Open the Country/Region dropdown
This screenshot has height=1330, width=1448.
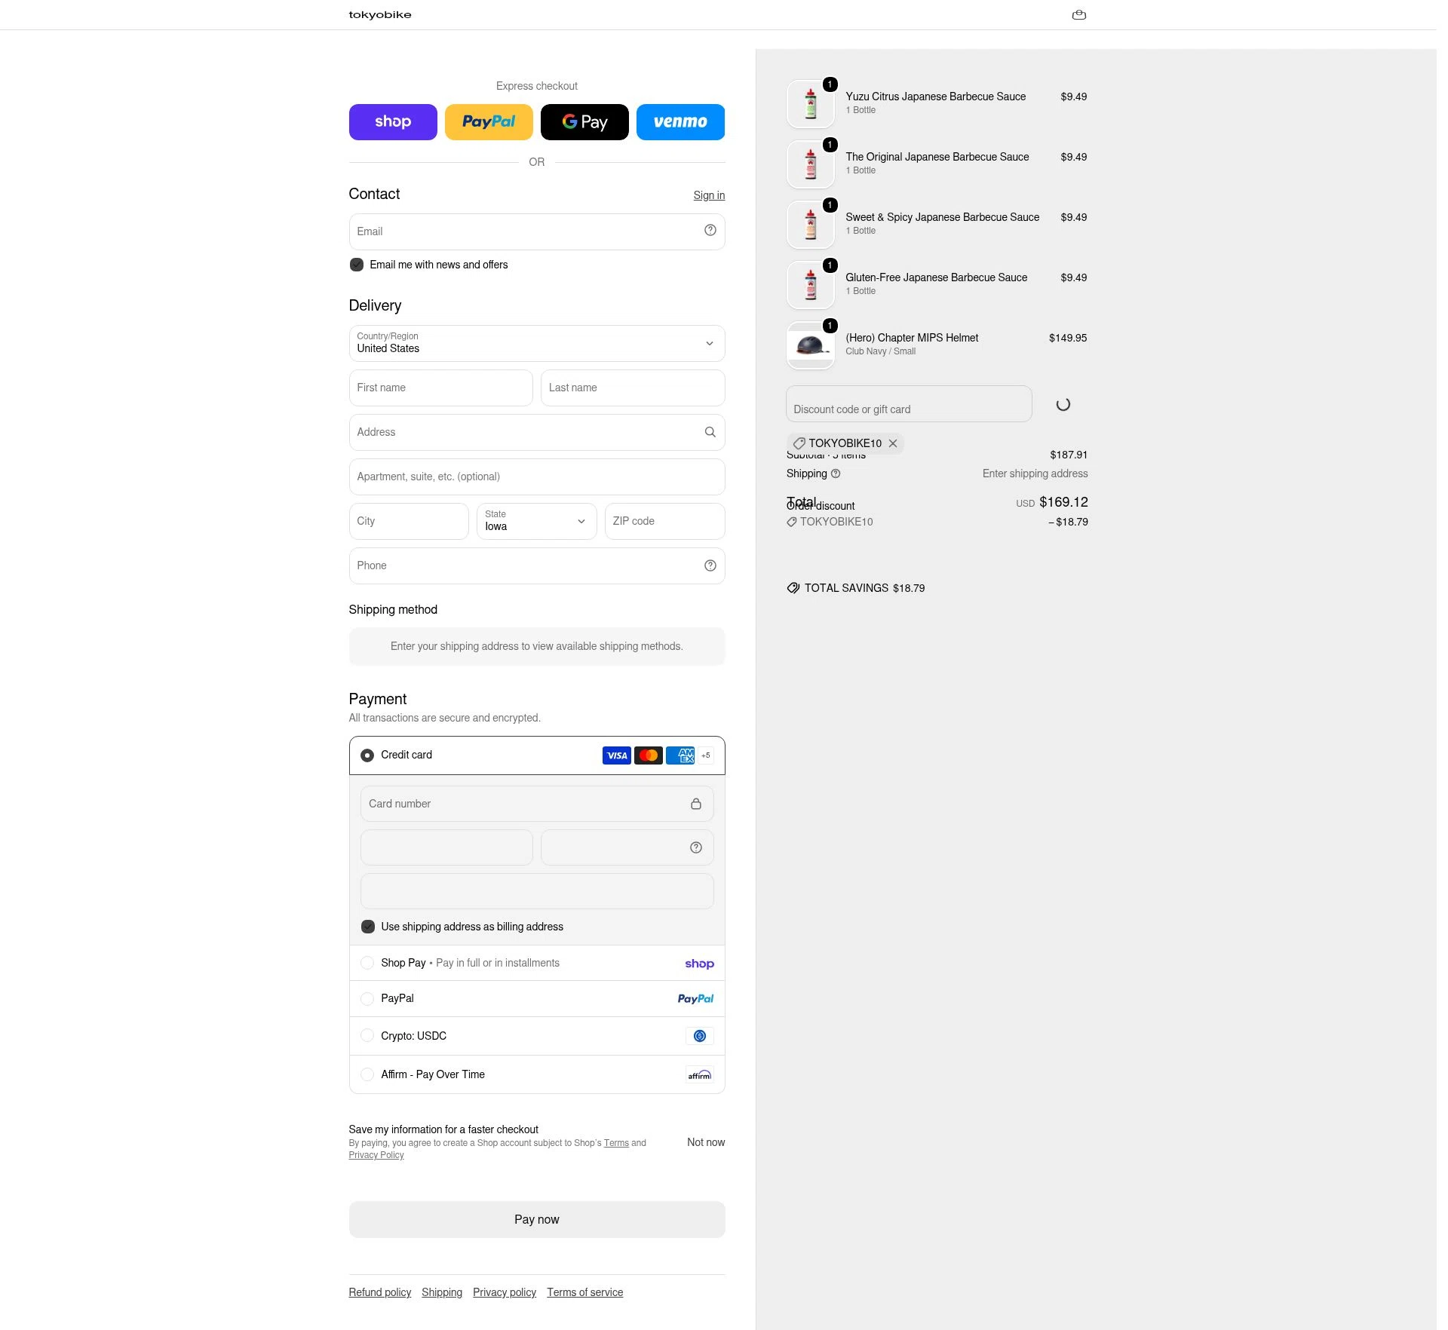point(537,344)
